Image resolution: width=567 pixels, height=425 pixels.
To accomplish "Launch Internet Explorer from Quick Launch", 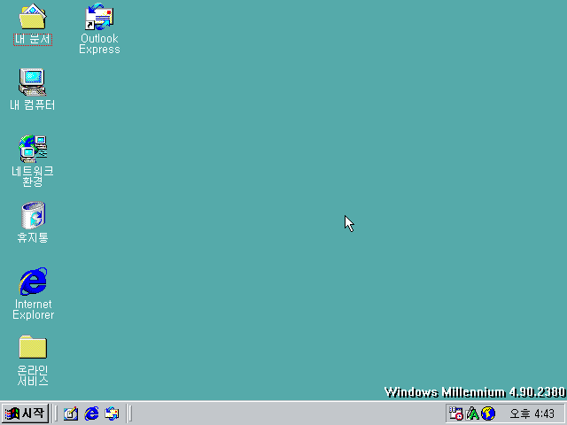I will coord(91,413).
